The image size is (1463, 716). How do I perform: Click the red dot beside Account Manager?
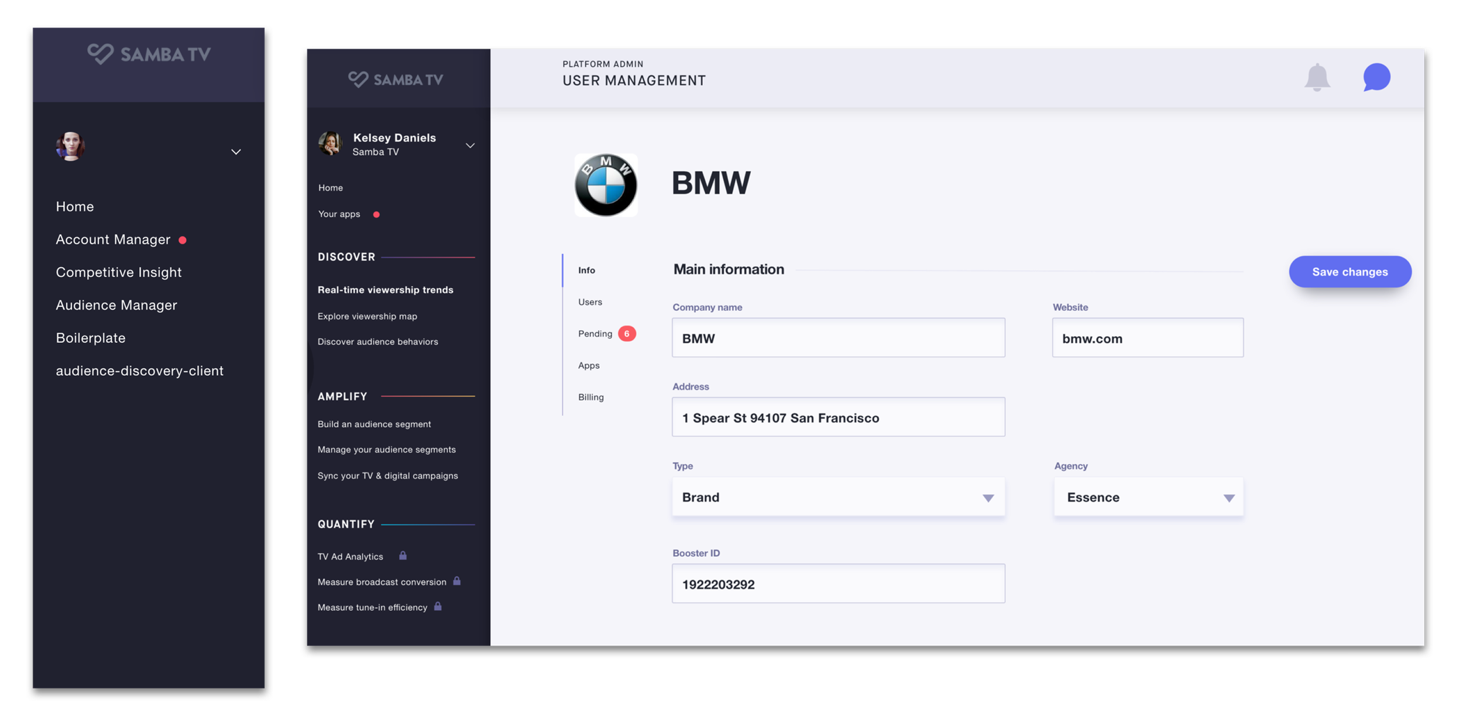(x=183, y=240)
